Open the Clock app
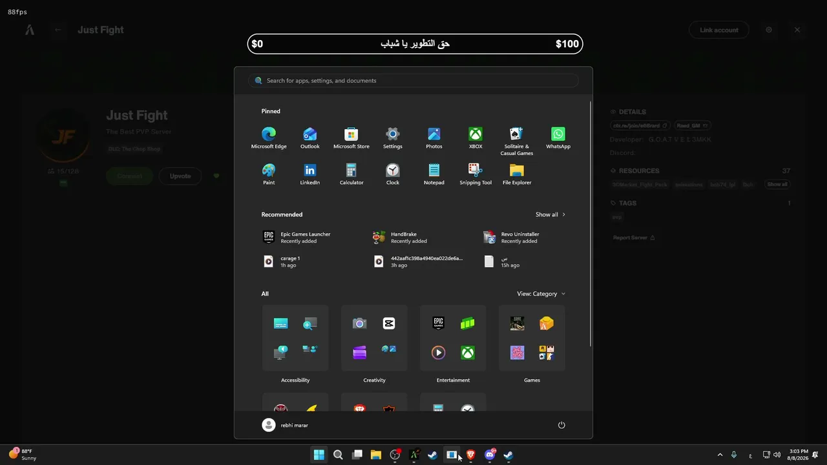827x465 pixels. coord(393,174)
